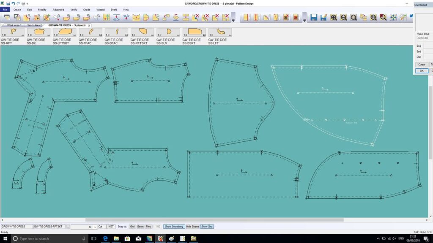
Task: Open the Grade menu
Action: click(x=87, y=9)
